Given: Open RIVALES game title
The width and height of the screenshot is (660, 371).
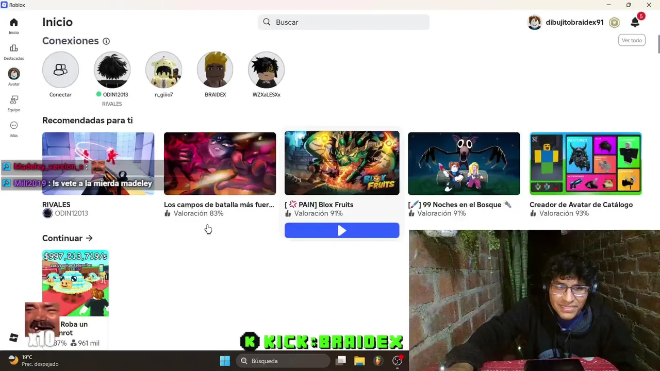Looking at the screenshot, I should 56,205.
